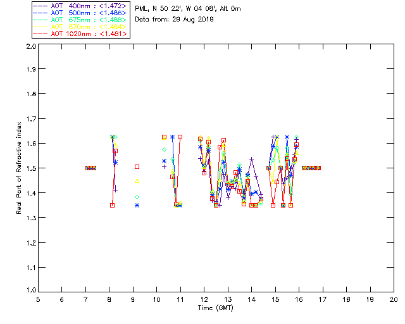
Task: Click the purple 400nm peak marker at 14 GMT
Action: point(252,159)
